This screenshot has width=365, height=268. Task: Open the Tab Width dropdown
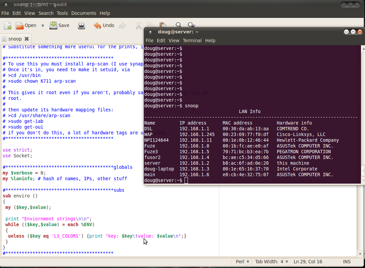(x=271, y=262)
